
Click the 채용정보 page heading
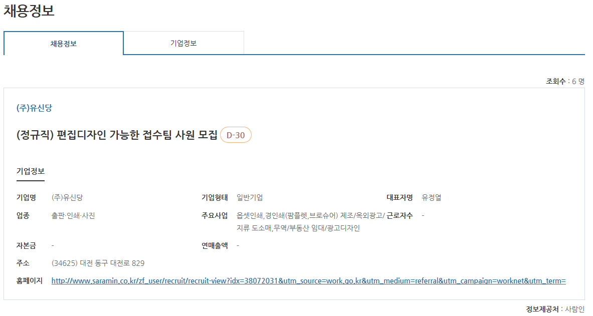[x=29, y=10]
